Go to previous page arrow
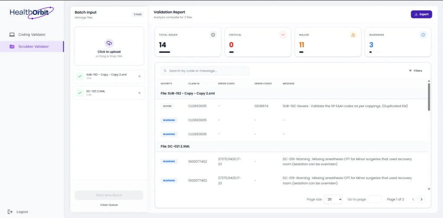Screen dimensions: 443x218 coord(413,199)
